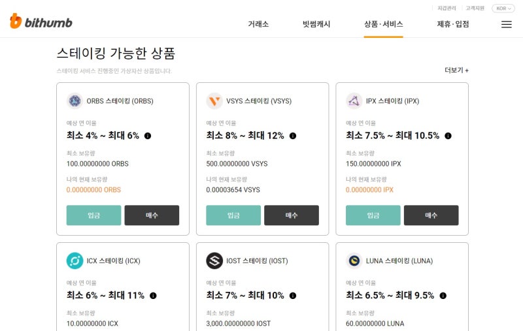Click 3,000.00000000 IOST minimum amount
Screen dimensions: 523x331
click(239, 324)
